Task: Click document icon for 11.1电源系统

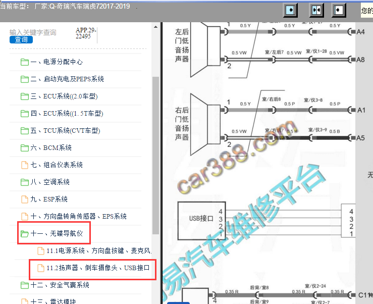Action: 41,250
